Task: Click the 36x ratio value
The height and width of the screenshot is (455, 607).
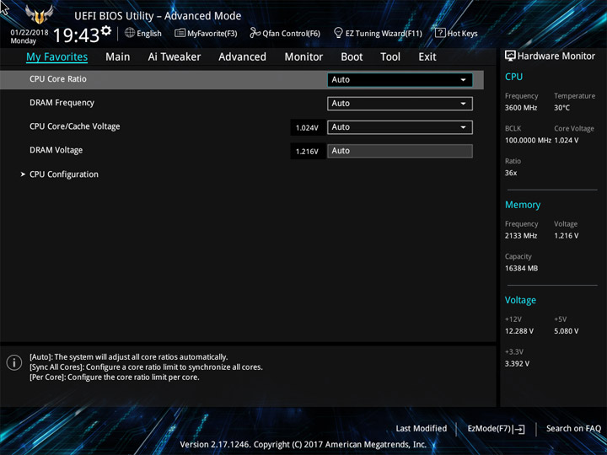Action: point(511,173)
